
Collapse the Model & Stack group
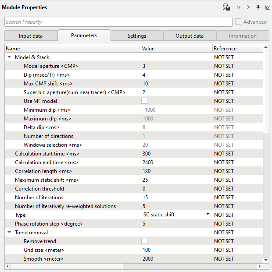coord(9,57)
